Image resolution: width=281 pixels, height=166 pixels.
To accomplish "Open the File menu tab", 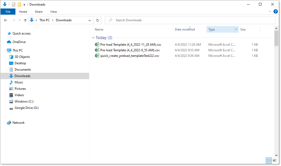I will pyautogui.click(x=8, y=12).
